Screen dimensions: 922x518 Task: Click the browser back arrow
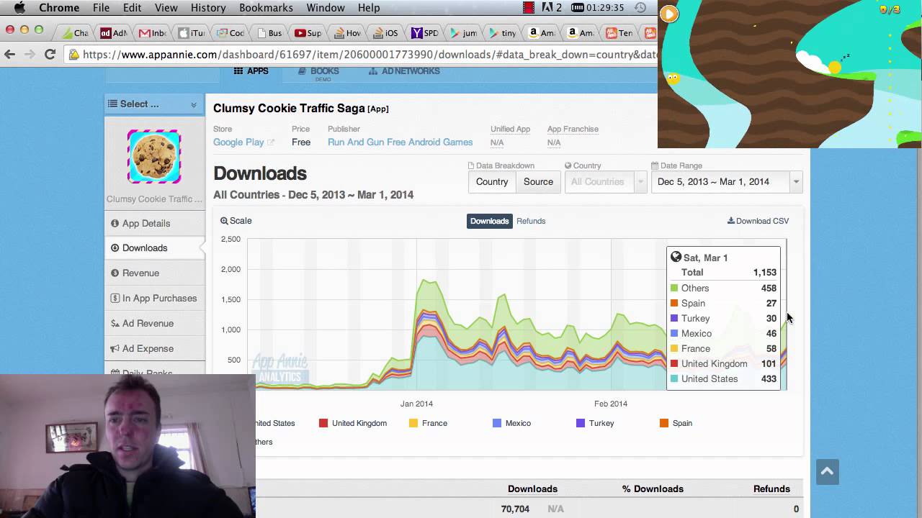tap(9, 54)
